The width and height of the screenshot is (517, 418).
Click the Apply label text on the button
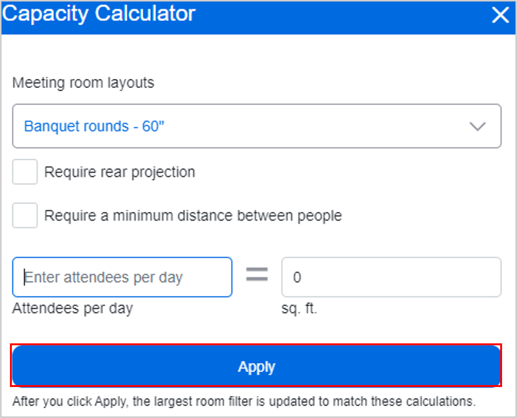256,367
